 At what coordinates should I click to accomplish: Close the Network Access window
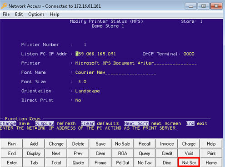point(216,6)
